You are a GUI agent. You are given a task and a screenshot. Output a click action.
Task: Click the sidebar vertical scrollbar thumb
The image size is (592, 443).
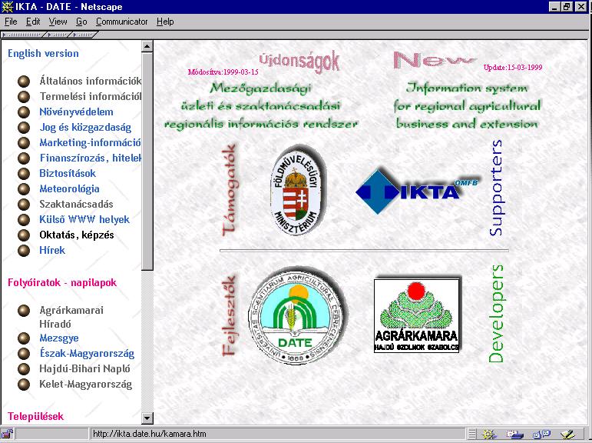pos(147,162)
